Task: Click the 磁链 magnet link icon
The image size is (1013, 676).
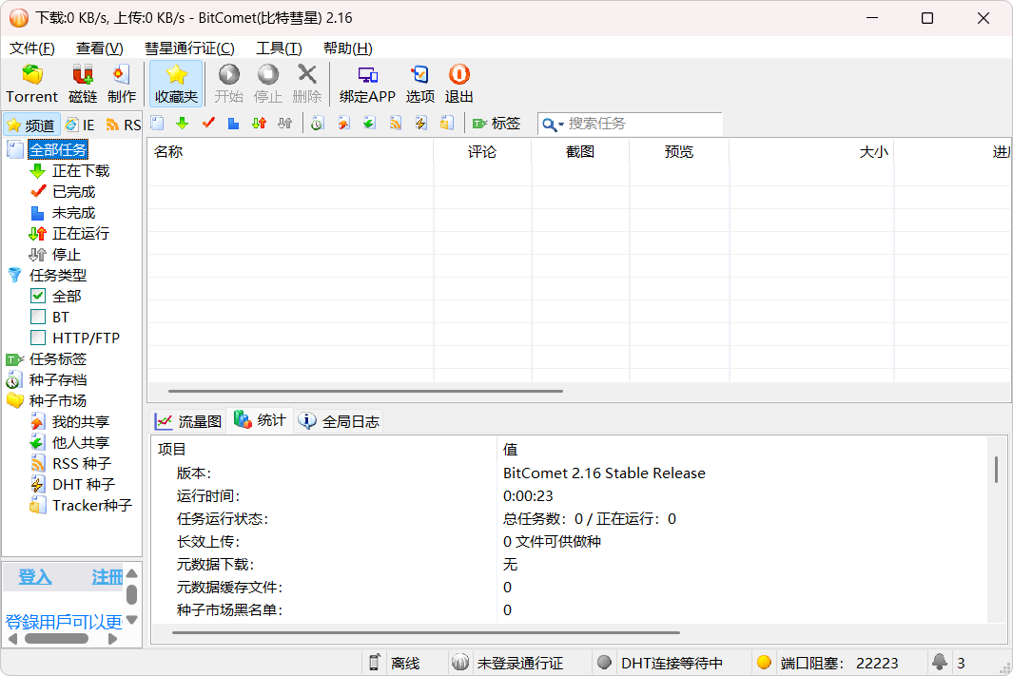Action: click(x=83, y=84)
